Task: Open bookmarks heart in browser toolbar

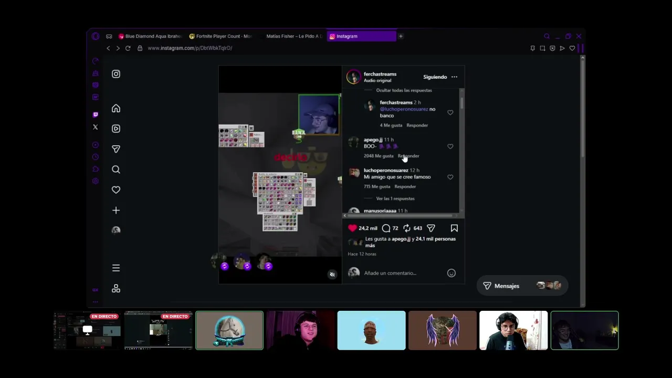Action: click(x=572, y=48)
